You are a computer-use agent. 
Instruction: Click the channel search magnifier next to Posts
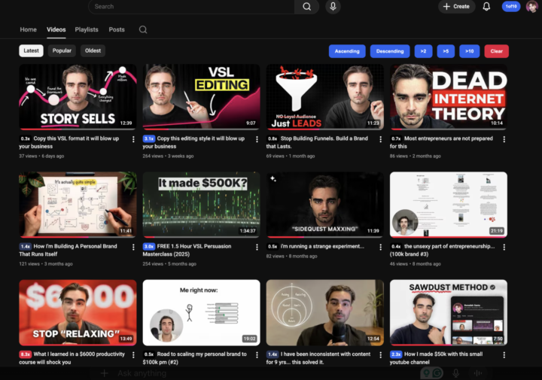click(143, 29)
